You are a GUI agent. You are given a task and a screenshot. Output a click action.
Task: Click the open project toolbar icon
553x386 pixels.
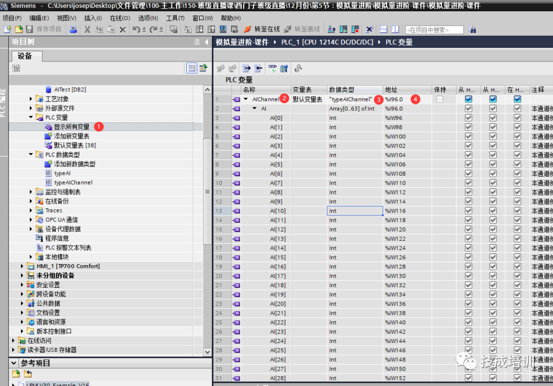19,29
